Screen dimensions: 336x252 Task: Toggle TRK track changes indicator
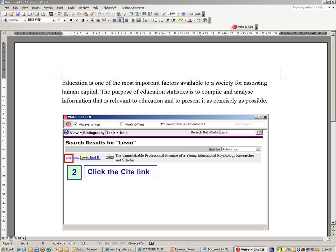click(x=107, y=244)
